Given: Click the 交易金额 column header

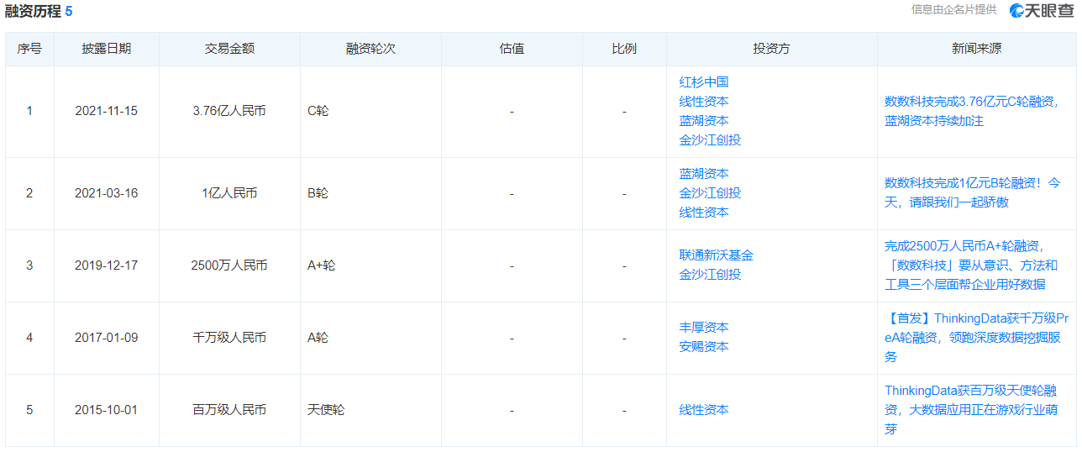Looking at the screenshot, I should (229, 49).
